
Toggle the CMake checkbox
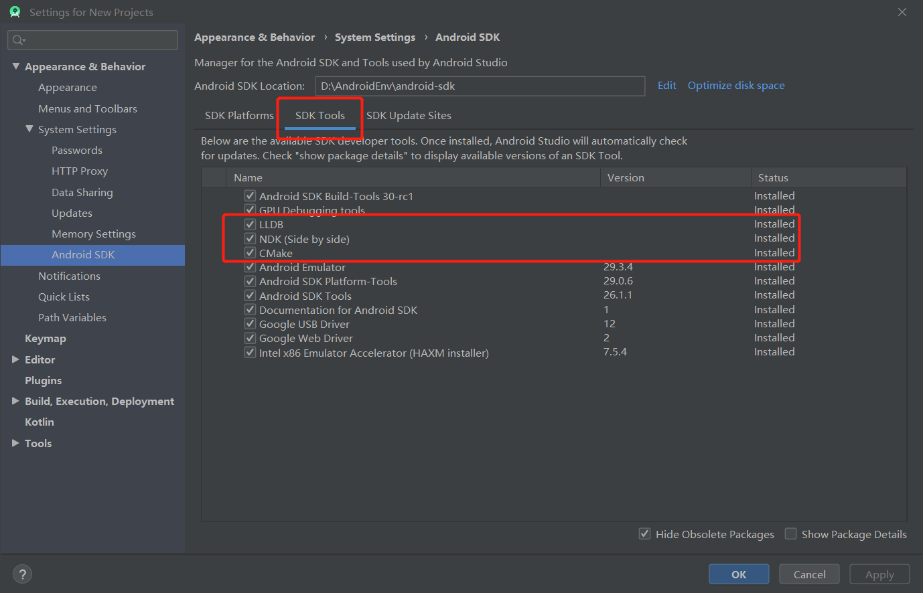[x=250, y=253]
